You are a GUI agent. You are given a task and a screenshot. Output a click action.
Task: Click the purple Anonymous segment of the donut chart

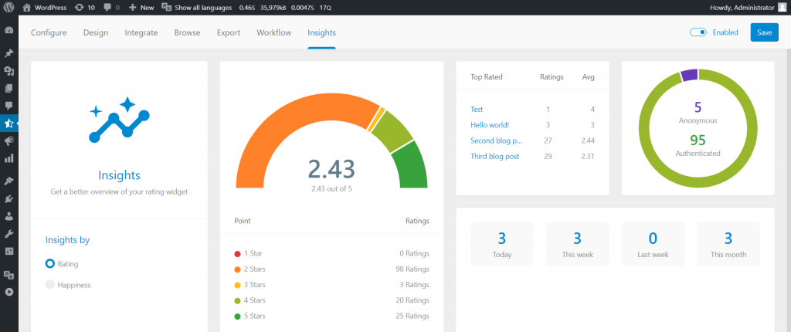point(690,76)
